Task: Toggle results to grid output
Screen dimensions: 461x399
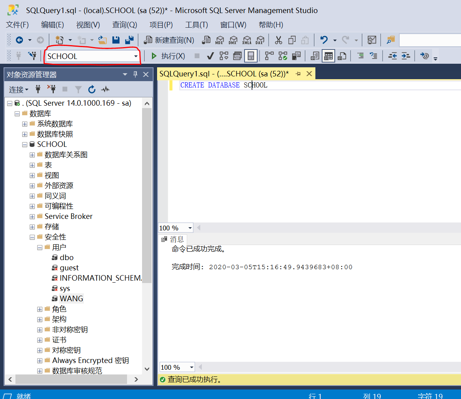Action: 328,55
